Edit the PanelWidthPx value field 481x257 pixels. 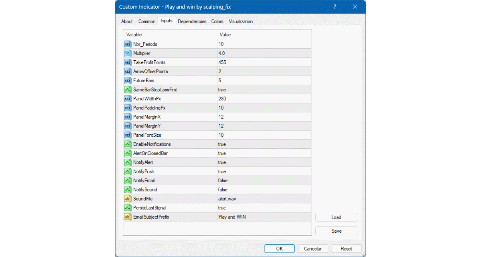(x=264, y=99)
